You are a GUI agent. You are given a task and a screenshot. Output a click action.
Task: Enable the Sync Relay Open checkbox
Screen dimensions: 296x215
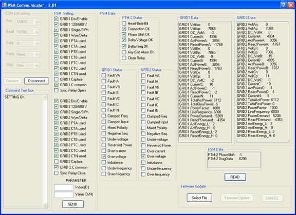click(56, 90)
